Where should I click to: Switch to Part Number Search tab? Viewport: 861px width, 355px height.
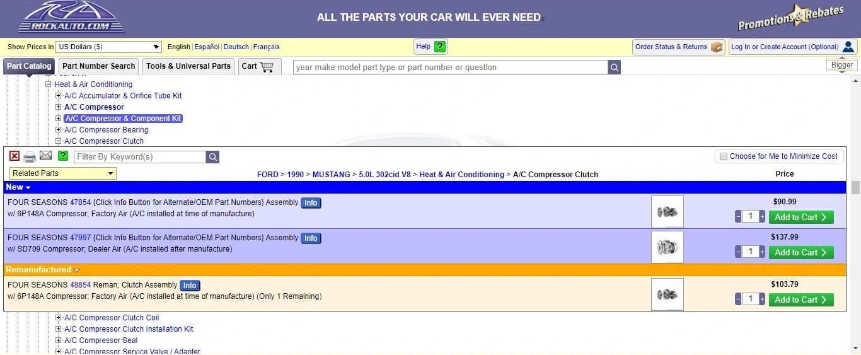99,66
